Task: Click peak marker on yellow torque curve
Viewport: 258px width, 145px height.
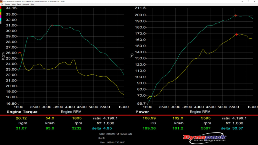Action: pyautogui.click(x=20, y=52)
